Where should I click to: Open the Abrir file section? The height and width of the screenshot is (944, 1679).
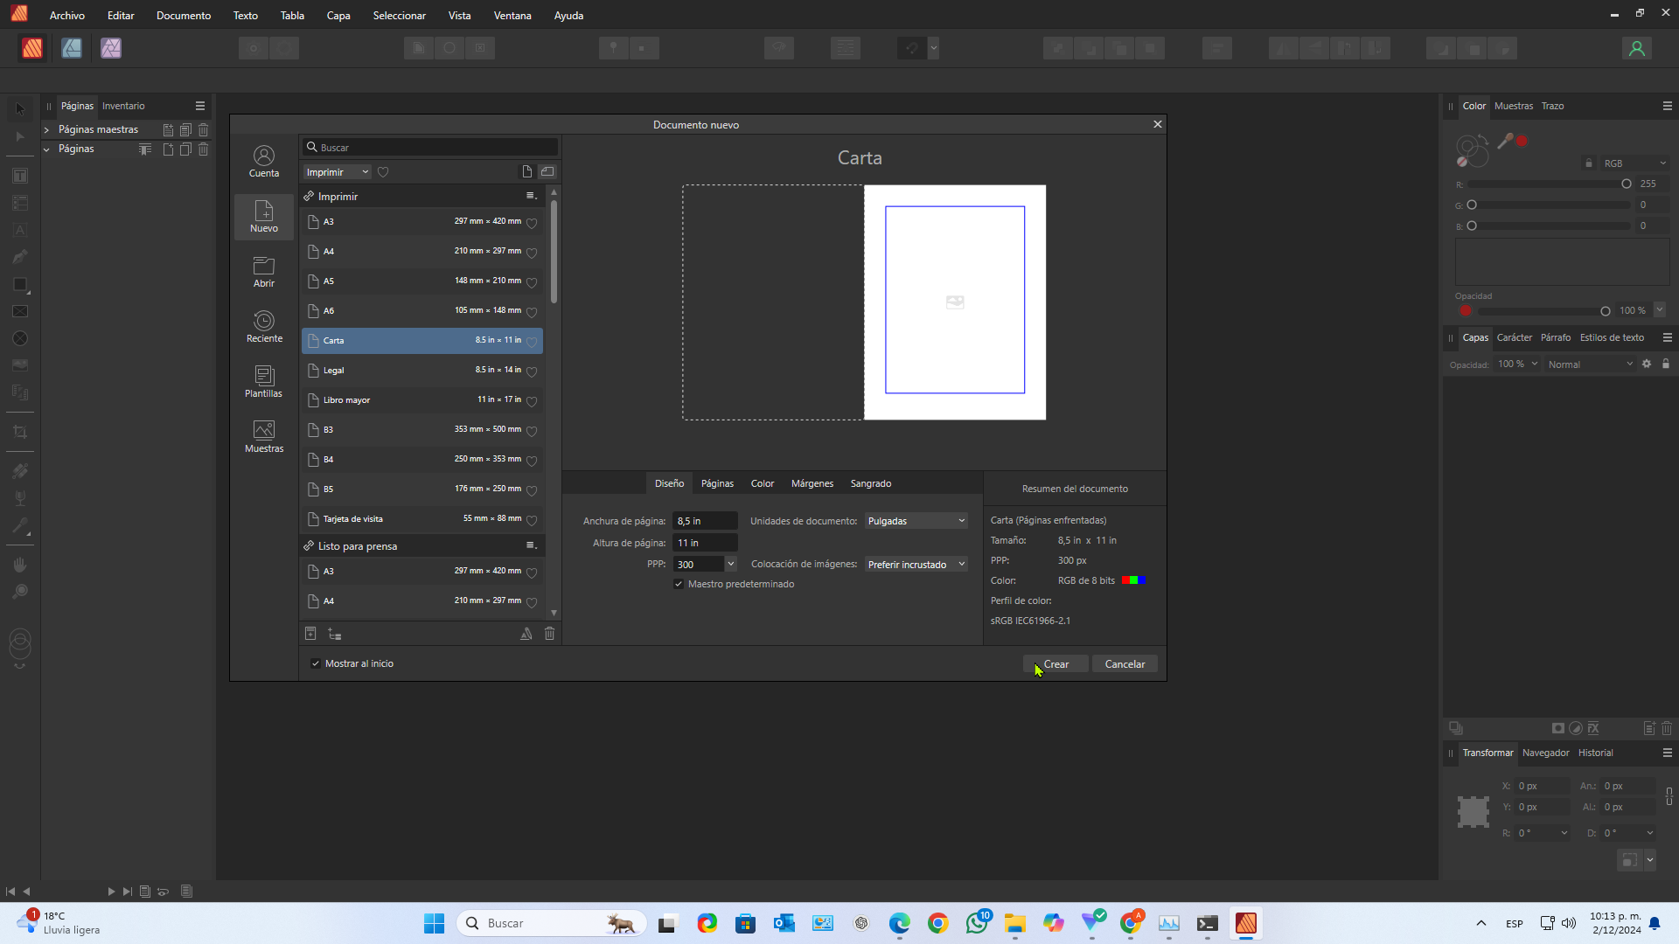(x=263, y=272)
